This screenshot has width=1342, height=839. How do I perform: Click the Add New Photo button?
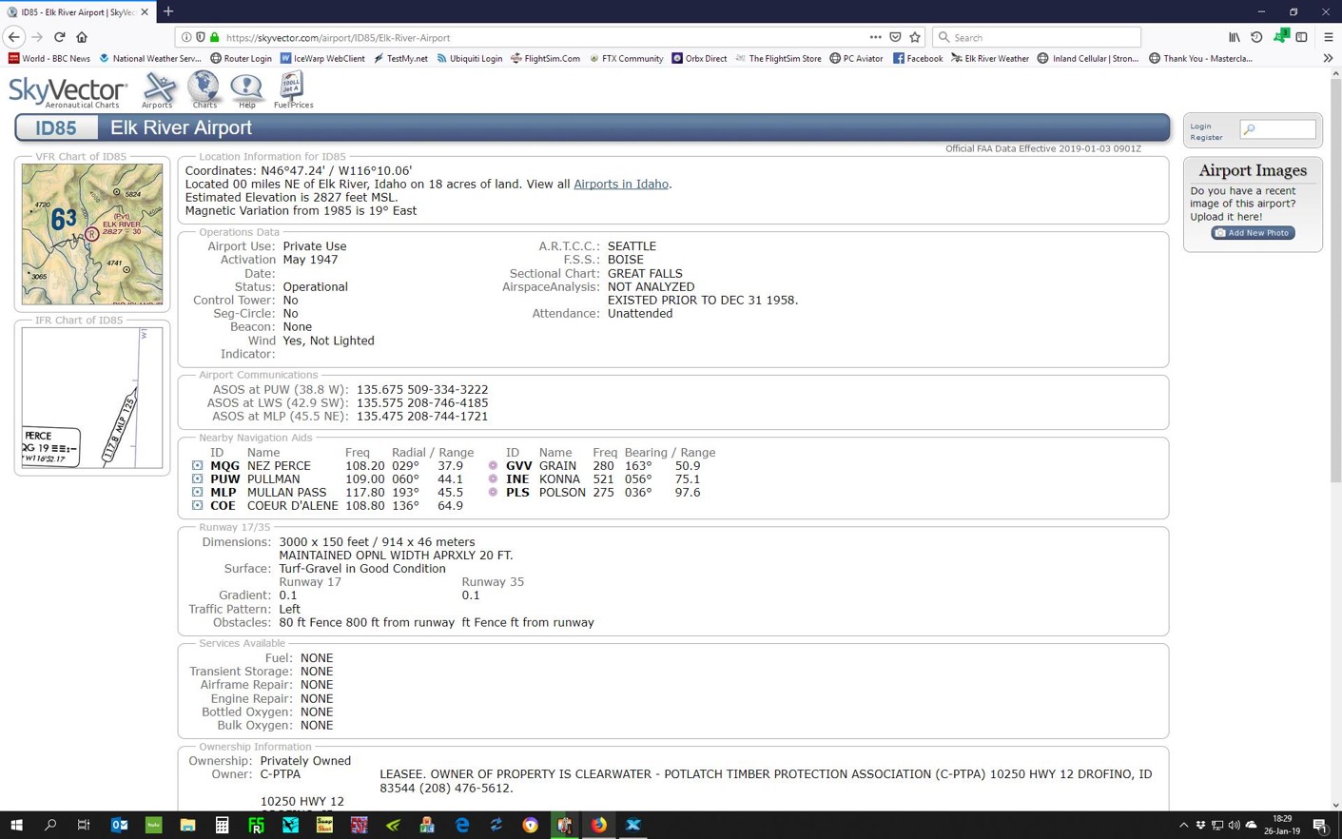coord(1253,233)
